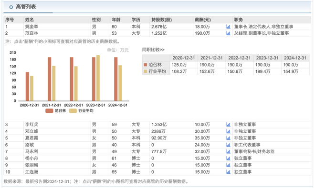Click salary chart icon for 路敏

pyautogui.click(x=228, y=145)
